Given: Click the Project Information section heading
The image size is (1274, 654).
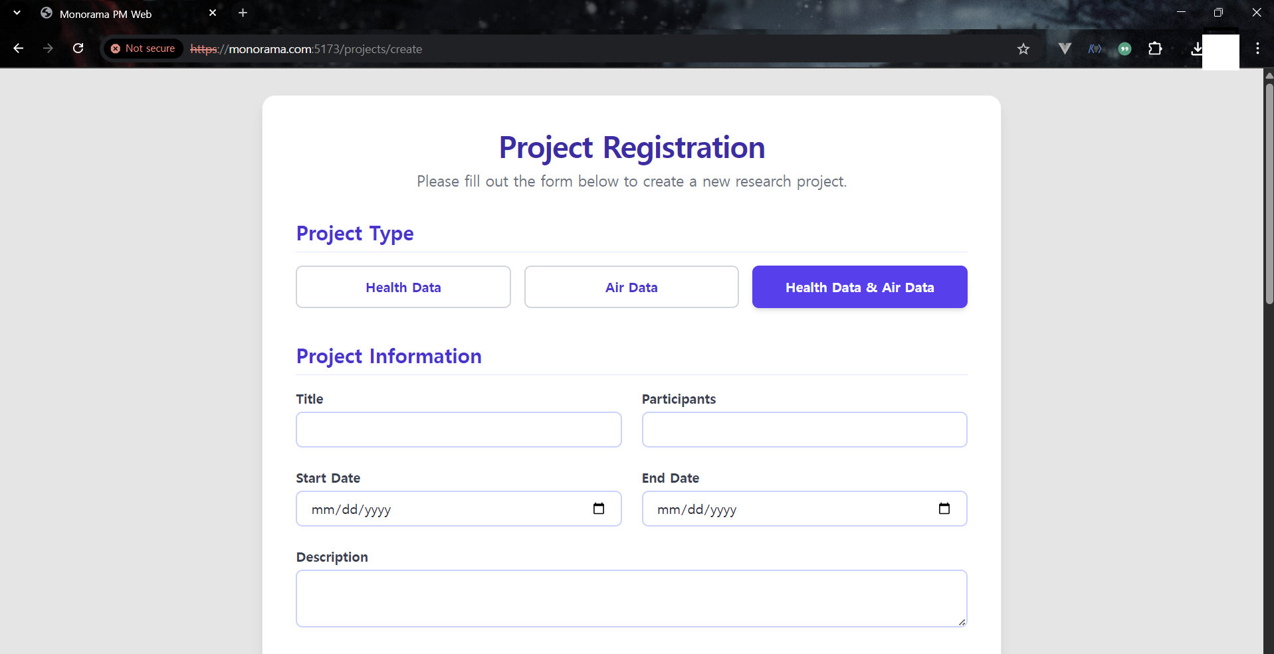Looking at the screenshot, I should (x=389, y=356).
